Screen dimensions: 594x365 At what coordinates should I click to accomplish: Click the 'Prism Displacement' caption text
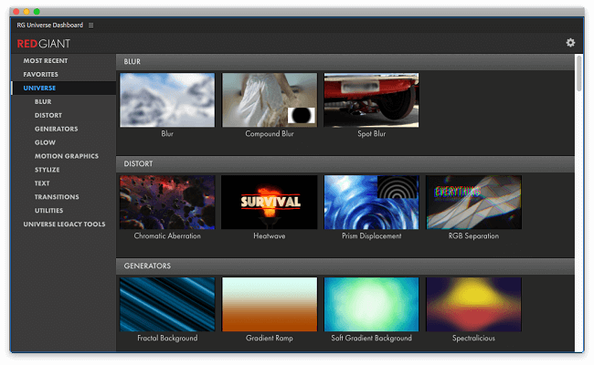click(x=371, y=235)
